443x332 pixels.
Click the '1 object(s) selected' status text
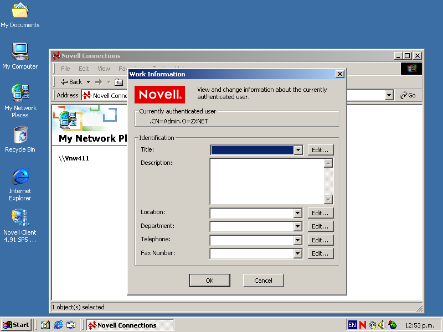coord(78,307)
